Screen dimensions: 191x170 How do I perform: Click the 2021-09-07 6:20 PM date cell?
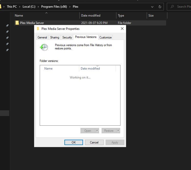[x=94, y=23]
